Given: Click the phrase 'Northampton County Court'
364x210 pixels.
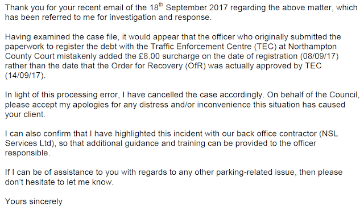Looking at the screenshot, I should tap(171, 51).
